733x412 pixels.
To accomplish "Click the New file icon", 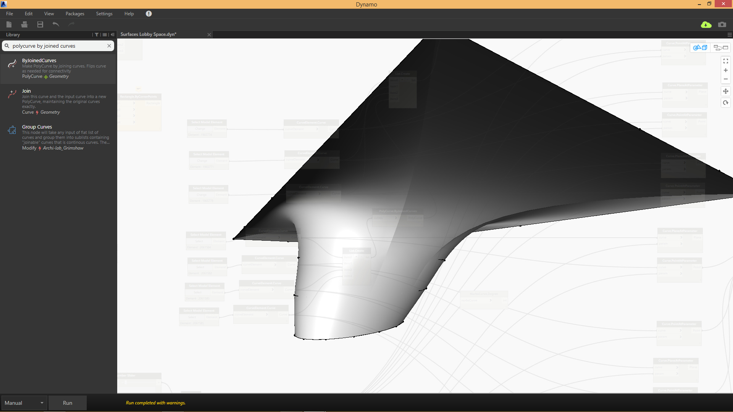I will tap(9, 24).
